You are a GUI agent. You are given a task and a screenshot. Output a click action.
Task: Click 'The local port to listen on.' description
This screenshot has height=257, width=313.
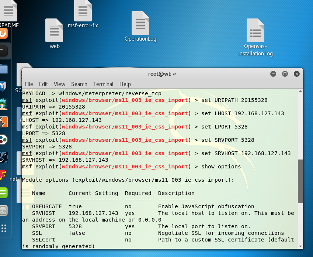pos(204,226)
